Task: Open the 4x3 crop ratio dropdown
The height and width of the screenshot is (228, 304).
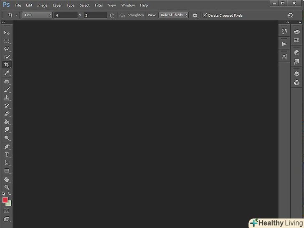Action: (37, 15)
